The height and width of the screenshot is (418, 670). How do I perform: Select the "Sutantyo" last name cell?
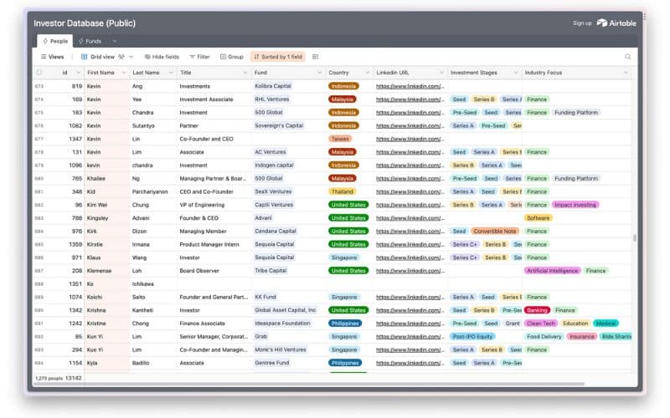pos(153,126)
